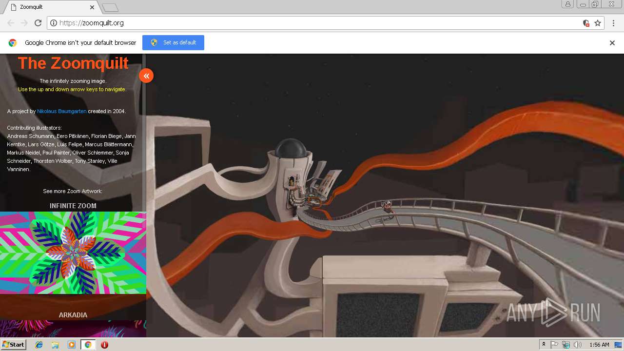
Task: Open the media player from the taskbar
Action: click(x=72, y=345)
